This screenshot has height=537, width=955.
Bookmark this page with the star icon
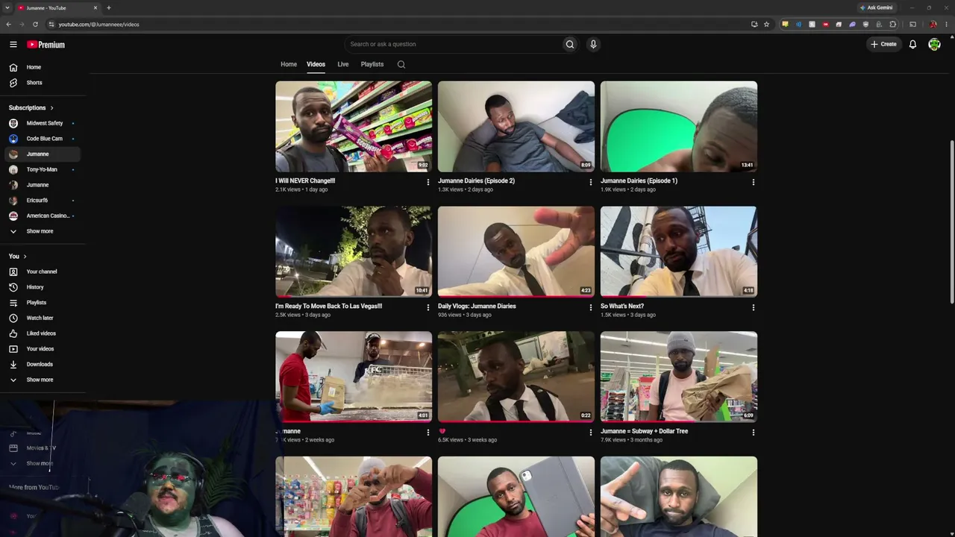tap(766, 24)
